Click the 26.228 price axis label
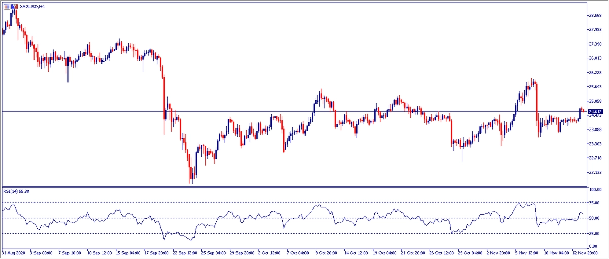The height and width of the screenshot is (259, 609). tap(595, 73)
